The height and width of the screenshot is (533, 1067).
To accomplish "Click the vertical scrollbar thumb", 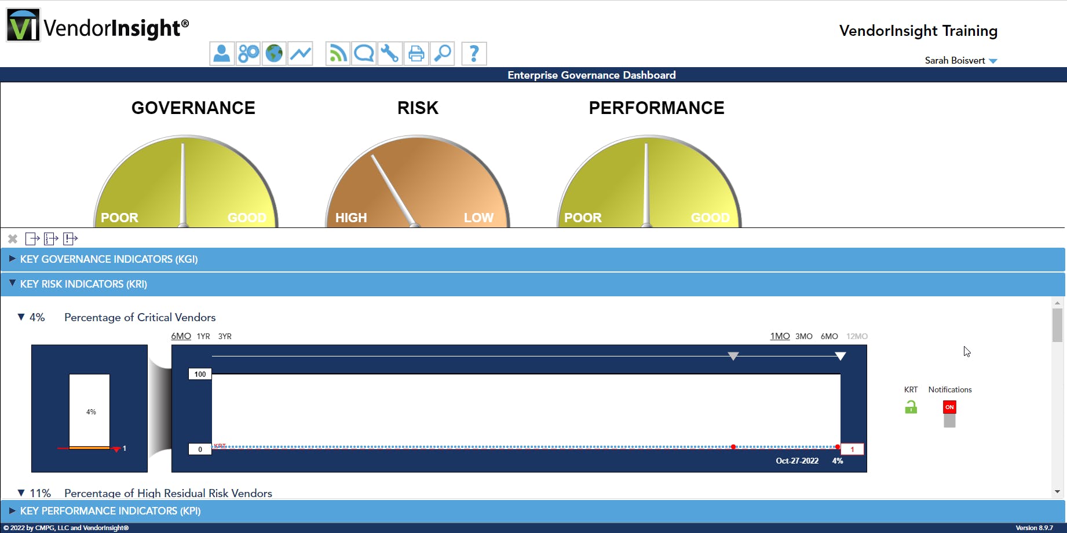I will (1057, 325).
